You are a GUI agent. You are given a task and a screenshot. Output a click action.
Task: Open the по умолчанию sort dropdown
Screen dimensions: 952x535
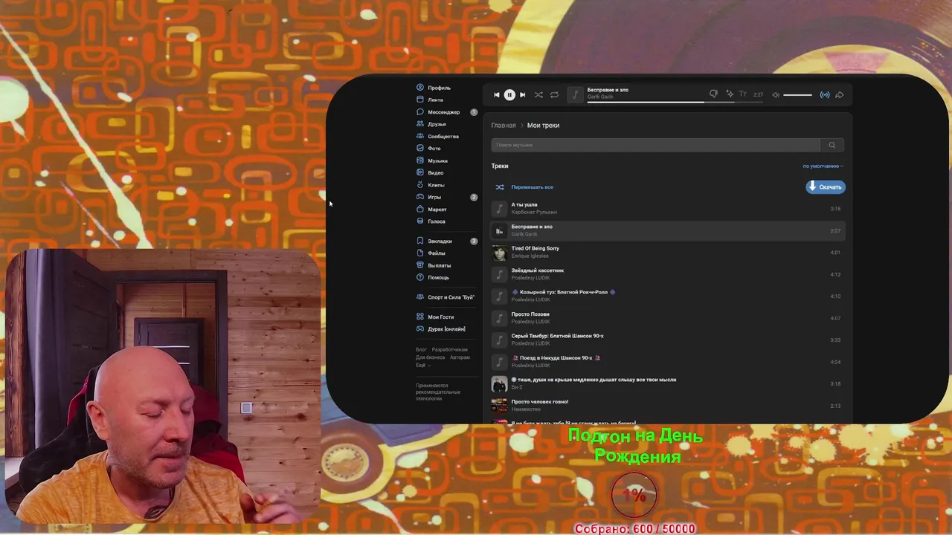click(x=823, y=166)
